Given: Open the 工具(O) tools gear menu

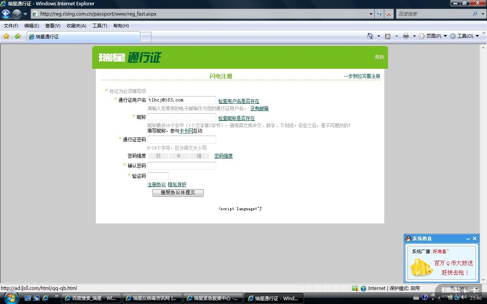Looking at the screenshot, I should coord(464,36).
